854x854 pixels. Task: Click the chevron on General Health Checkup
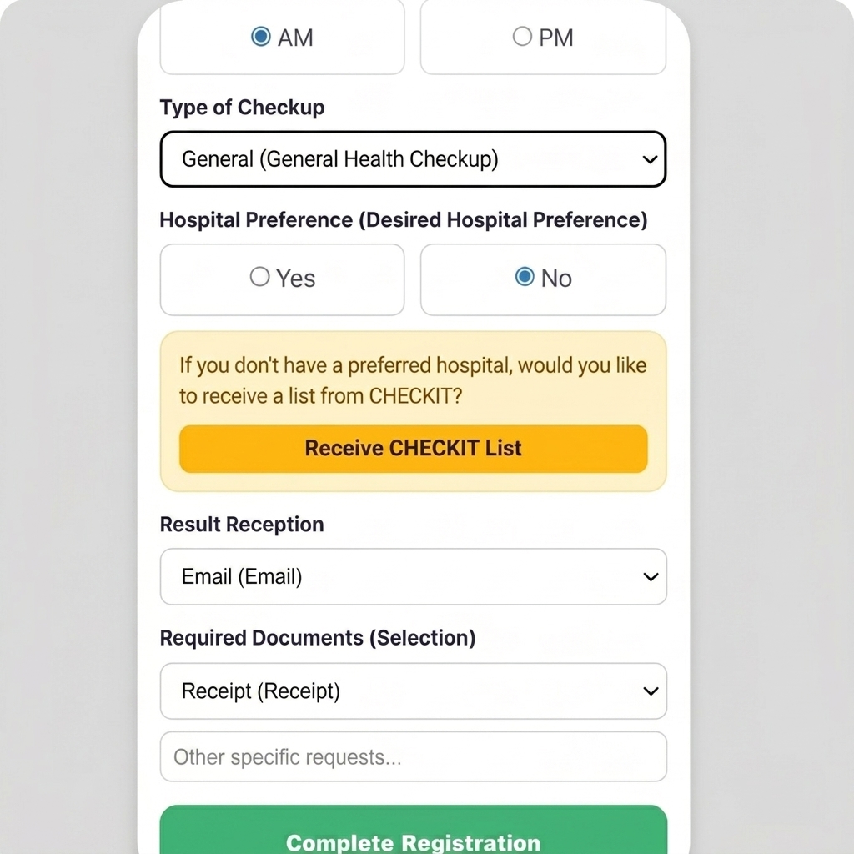tap(651, 159)
